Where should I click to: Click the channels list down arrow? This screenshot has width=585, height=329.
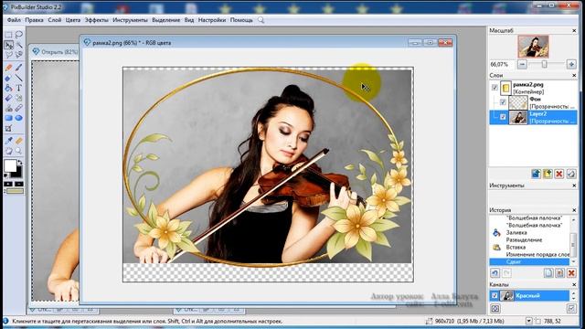[x=573, y=299]
